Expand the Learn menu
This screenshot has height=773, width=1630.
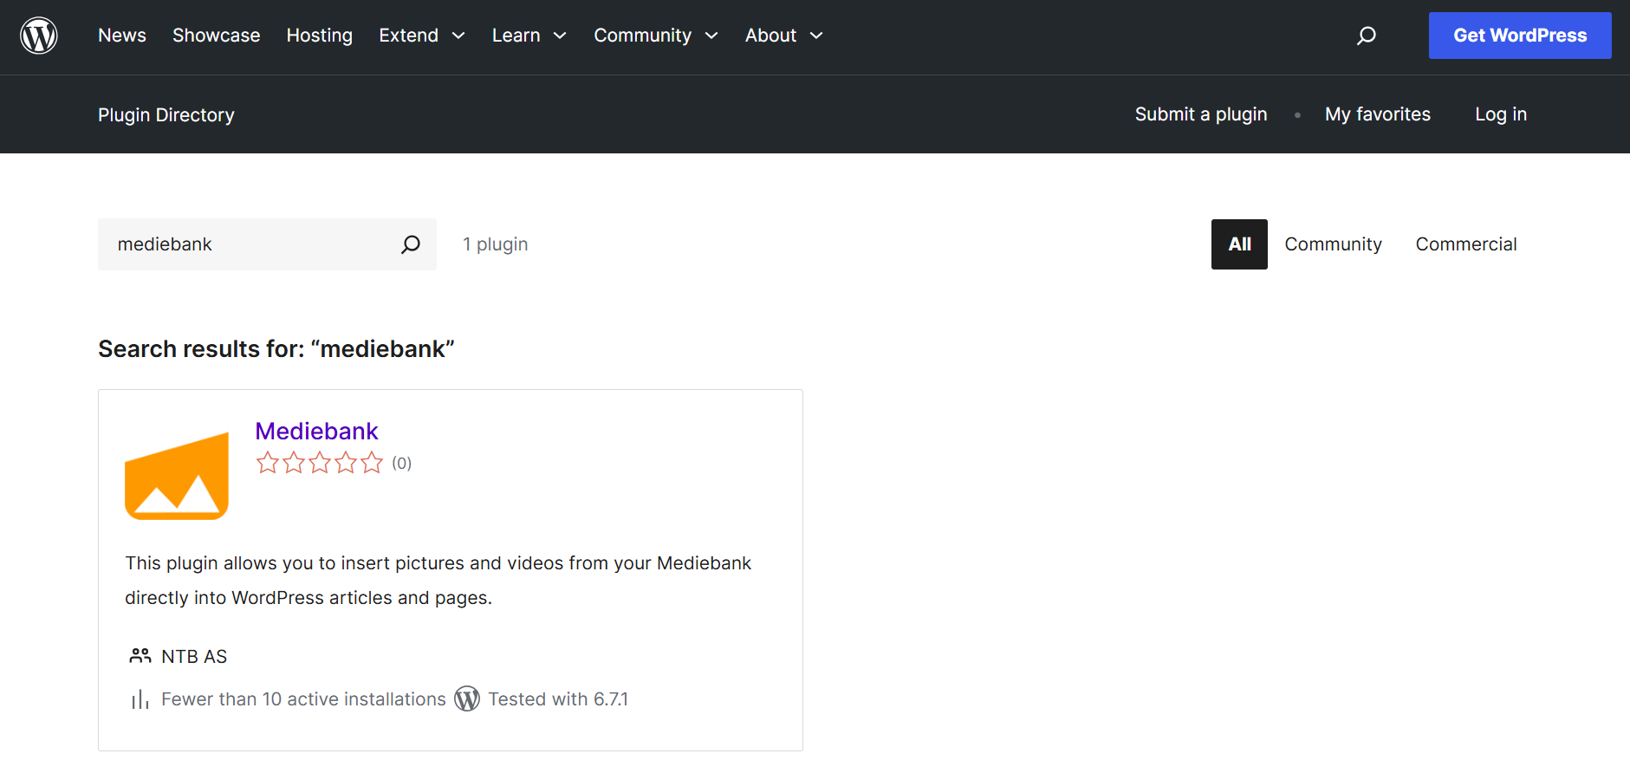click(x=529, y=36)
